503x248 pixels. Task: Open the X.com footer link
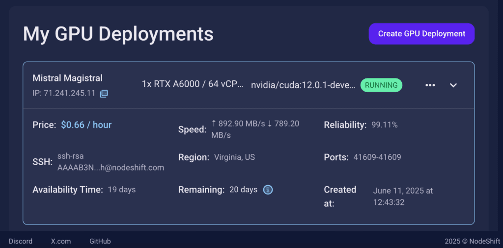[x=61, y=241]
